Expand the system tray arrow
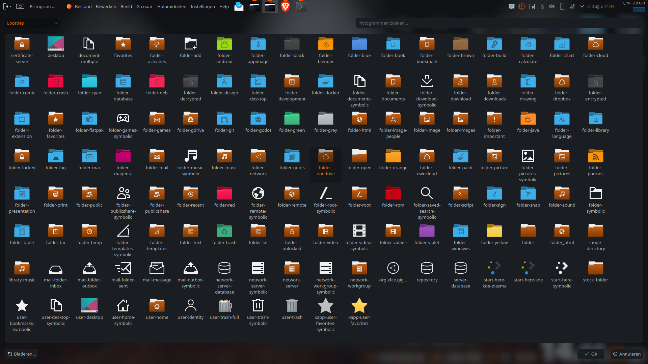 coord(582,6)
